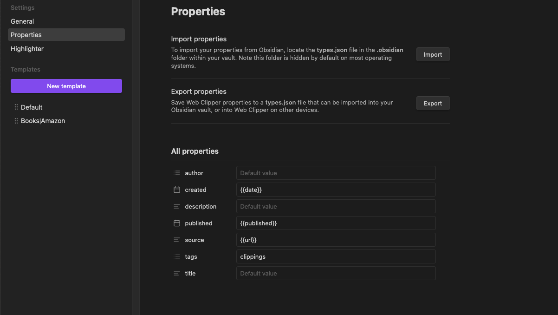Click the text type icon beside source

click(x=177, y=240)
